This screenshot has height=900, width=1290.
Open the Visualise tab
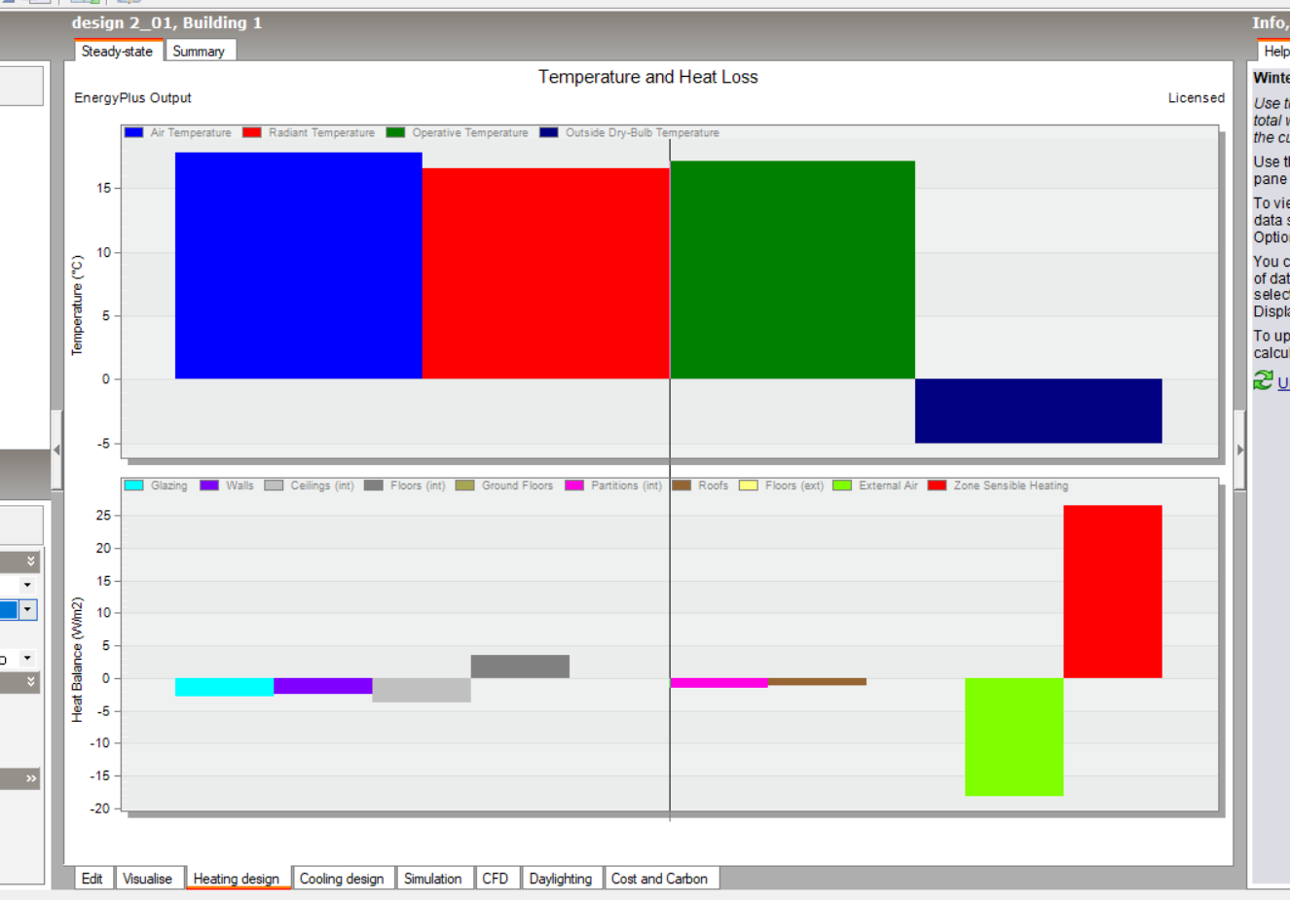[x=148, y=879]
